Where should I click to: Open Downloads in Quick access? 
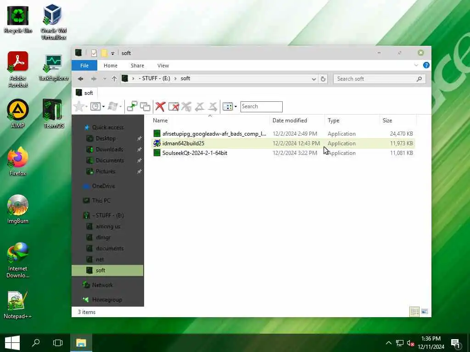(x=109, y=149)
